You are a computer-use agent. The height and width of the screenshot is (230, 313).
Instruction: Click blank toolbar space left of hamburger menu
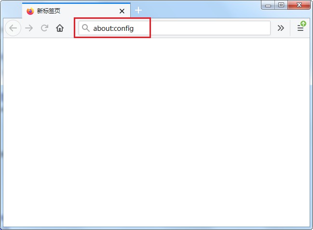[x=291, y=28]
